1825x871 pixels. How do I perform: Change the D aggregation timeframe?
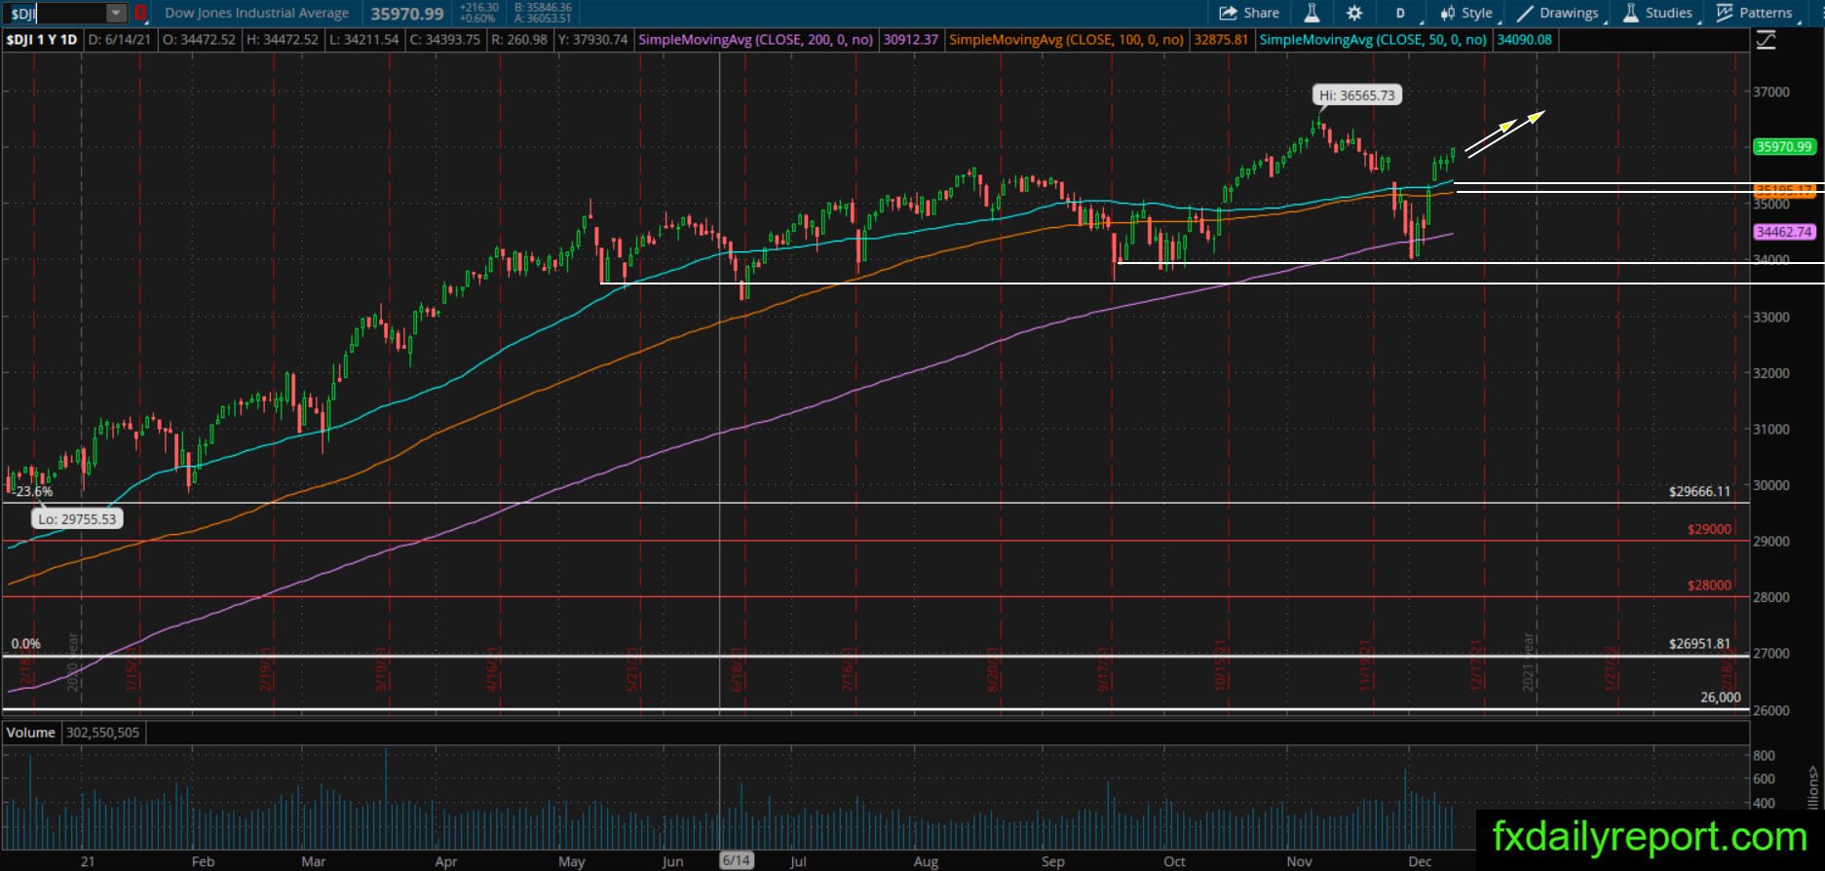coord(1400,13)
